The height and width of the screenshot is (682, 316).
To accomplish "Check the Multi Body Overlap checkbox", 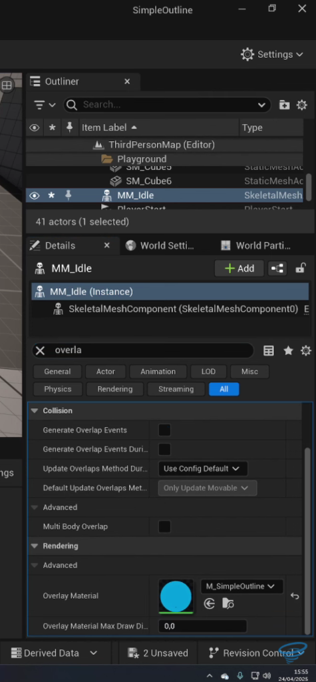I will click(165, 527).
